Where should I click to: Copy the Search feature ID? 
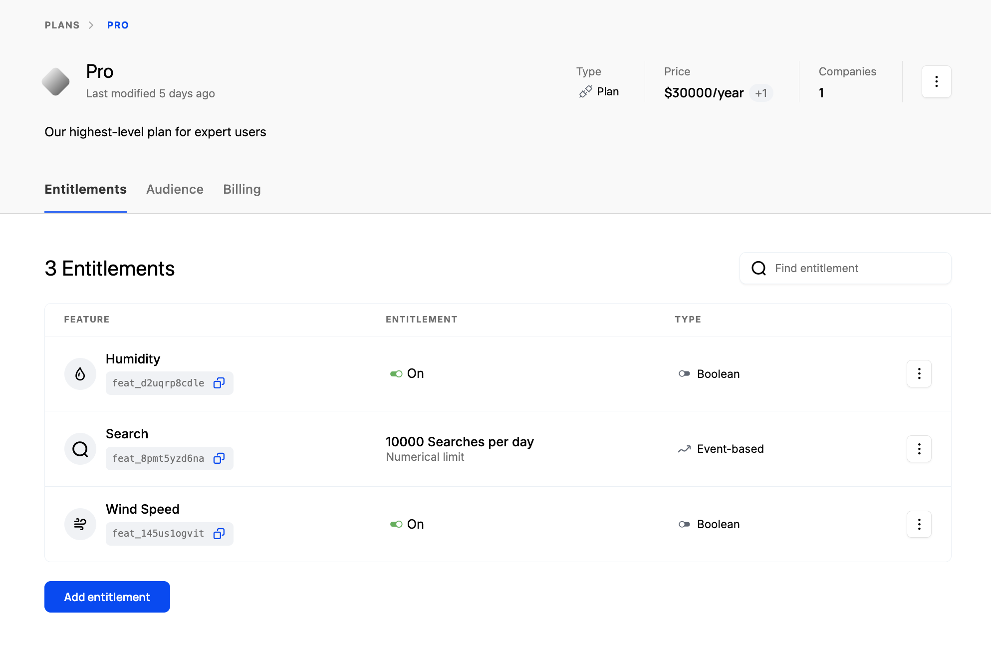coord(219,458)
